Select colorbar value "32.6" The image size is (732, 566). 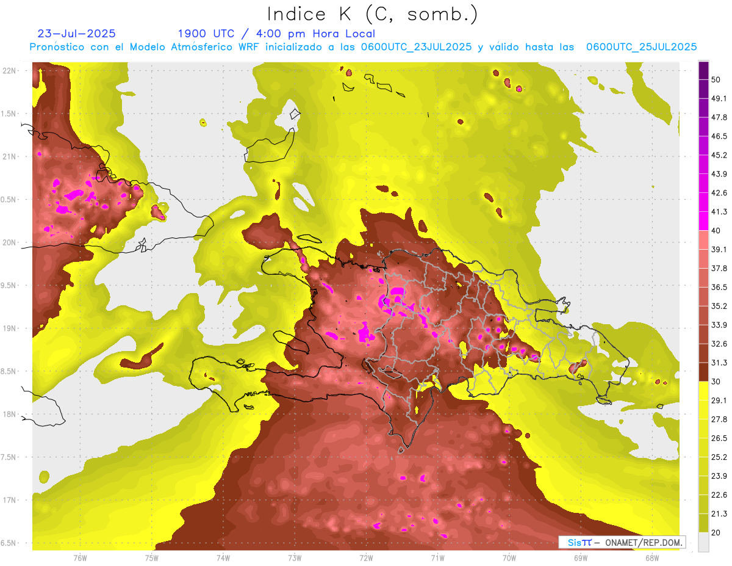click(x=720, y=344)
